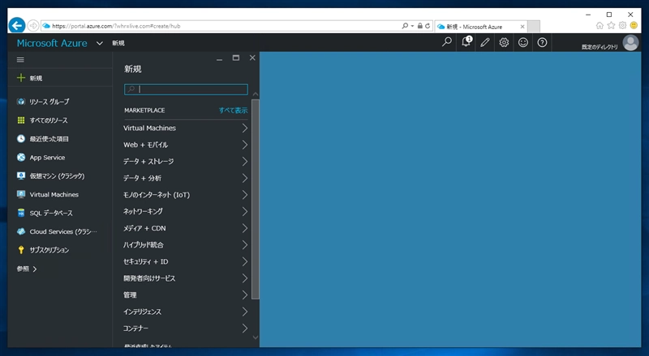Click the green plus 新規 icon
The image size is (649, 356).
click(21, 78)
